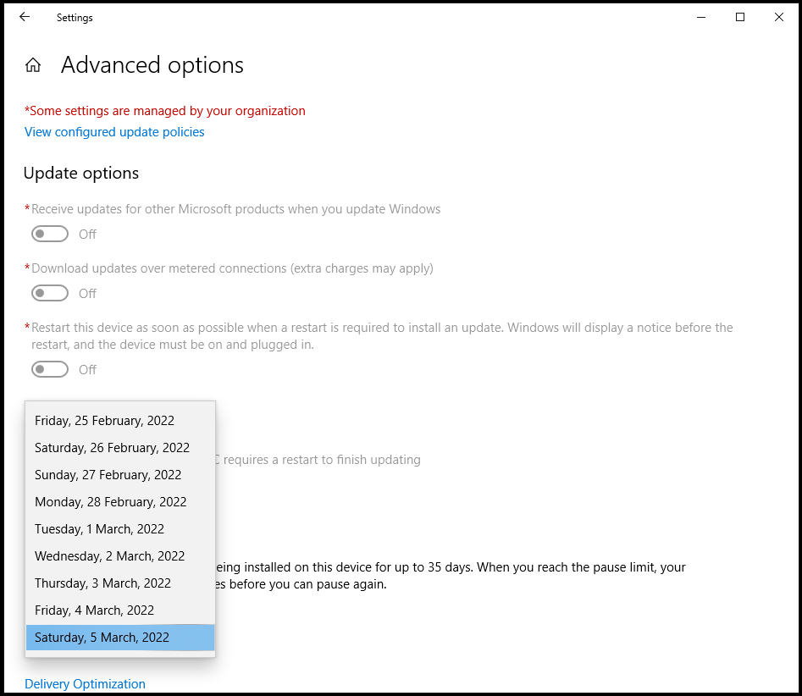Screen dimensions: 802x696
Task: Close the Settings window
Action: (x=779, y=17)
